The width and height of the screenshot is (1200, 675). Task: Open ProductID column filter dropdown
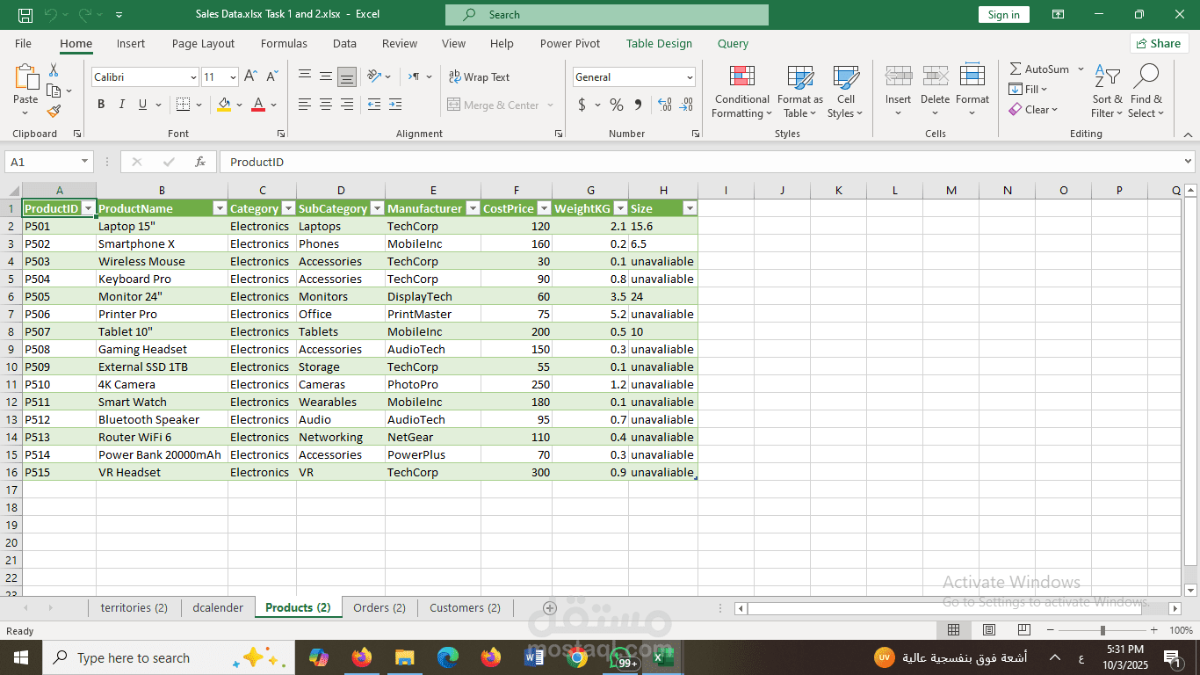[x=88, y=208]
